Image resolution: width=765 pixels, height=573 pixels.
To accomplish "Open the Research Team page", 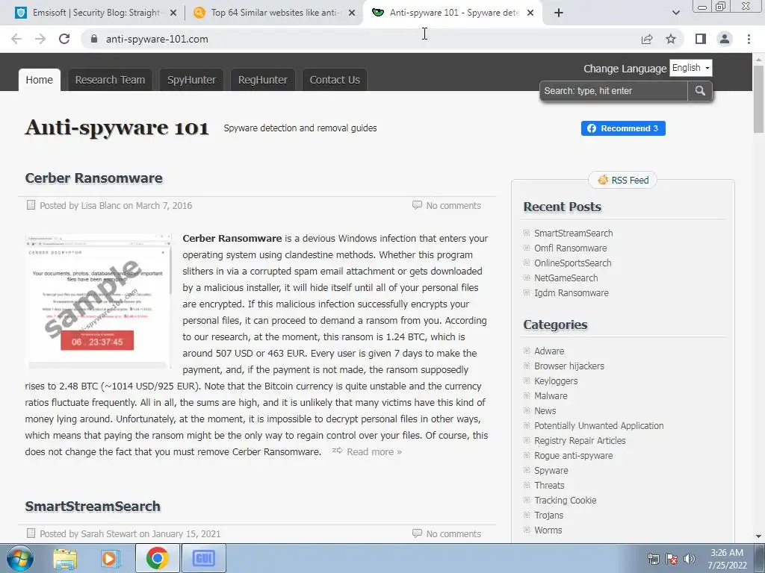I will 110,80.
